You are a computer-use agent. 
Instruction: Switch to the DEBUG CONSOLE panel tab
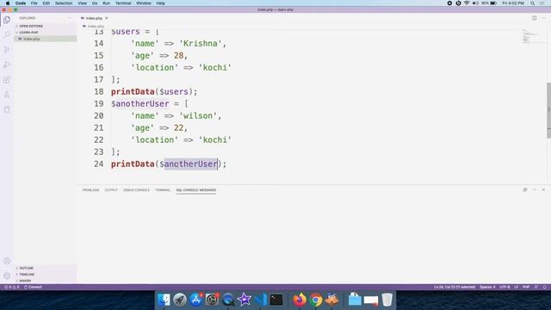[136, 190]
